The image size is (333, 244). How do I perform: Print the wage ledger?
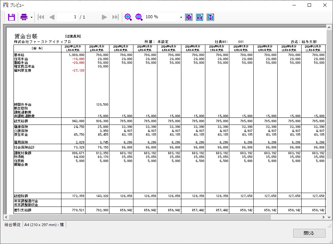coord(24,17)
